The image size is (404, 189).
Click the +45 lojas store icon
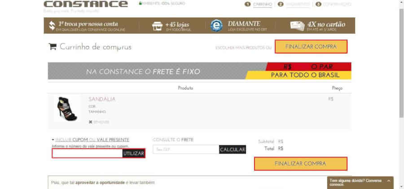tap(157, 26)
